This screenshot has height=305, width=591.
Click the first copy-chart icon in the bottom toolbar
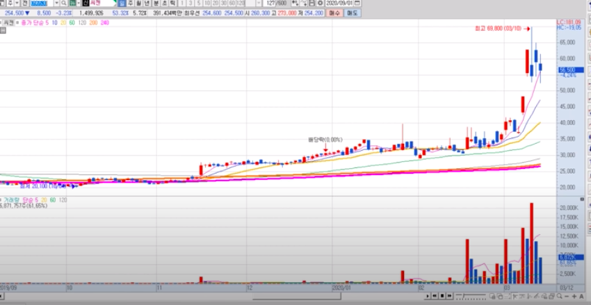[x=492, y=296]
